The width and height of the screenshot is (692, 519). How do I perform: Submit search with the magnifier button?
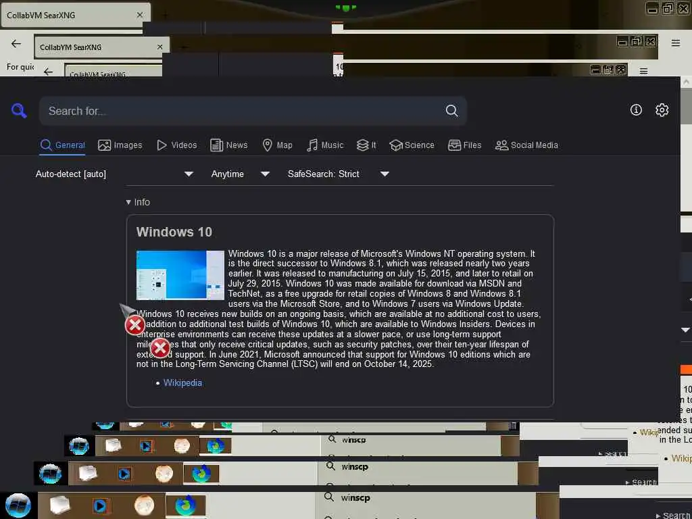click(451, 110)
